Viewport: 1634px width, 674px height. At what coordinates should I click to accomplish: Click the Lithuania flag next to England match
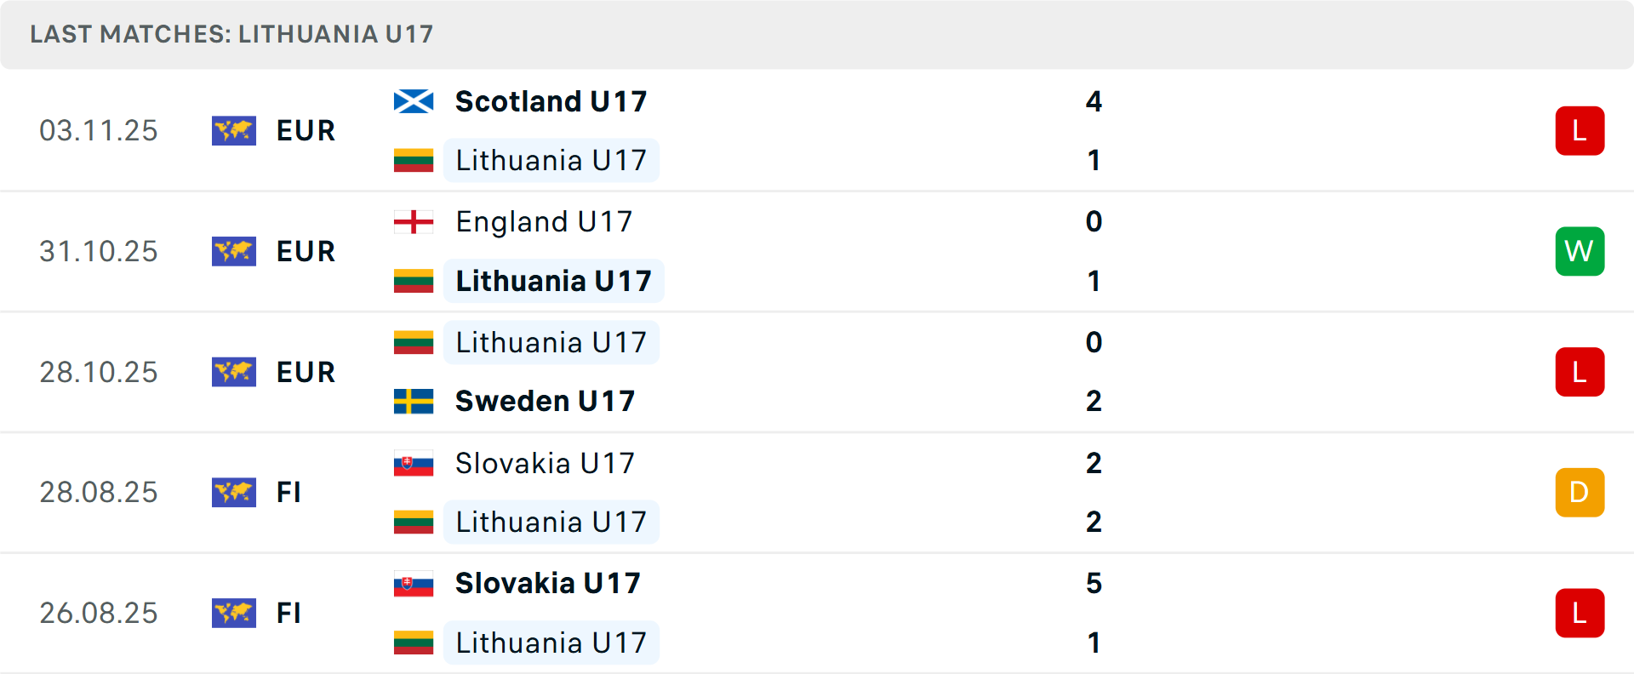[x=414, y=281]
